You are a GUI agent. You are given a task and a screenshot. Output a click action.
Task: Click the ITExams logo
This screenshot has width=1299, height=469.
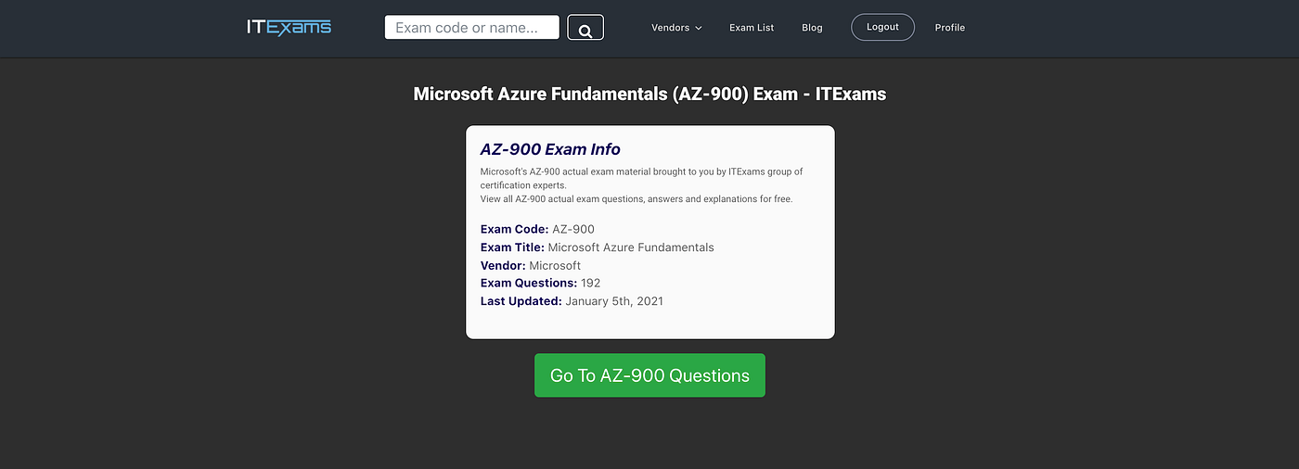[289, 27]
